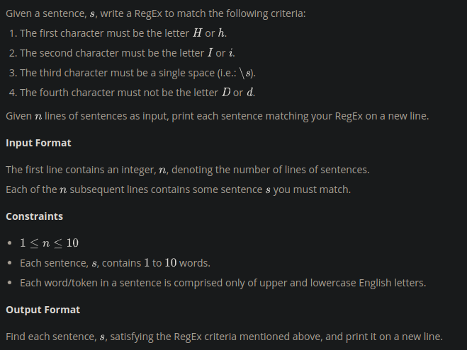Click the opening sentence about writing a RegEx

pos(155,14)
